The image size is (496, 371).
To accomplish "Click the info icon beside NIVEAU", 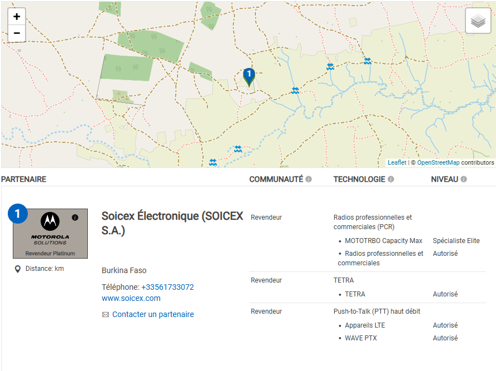I will tap(464, 179).
